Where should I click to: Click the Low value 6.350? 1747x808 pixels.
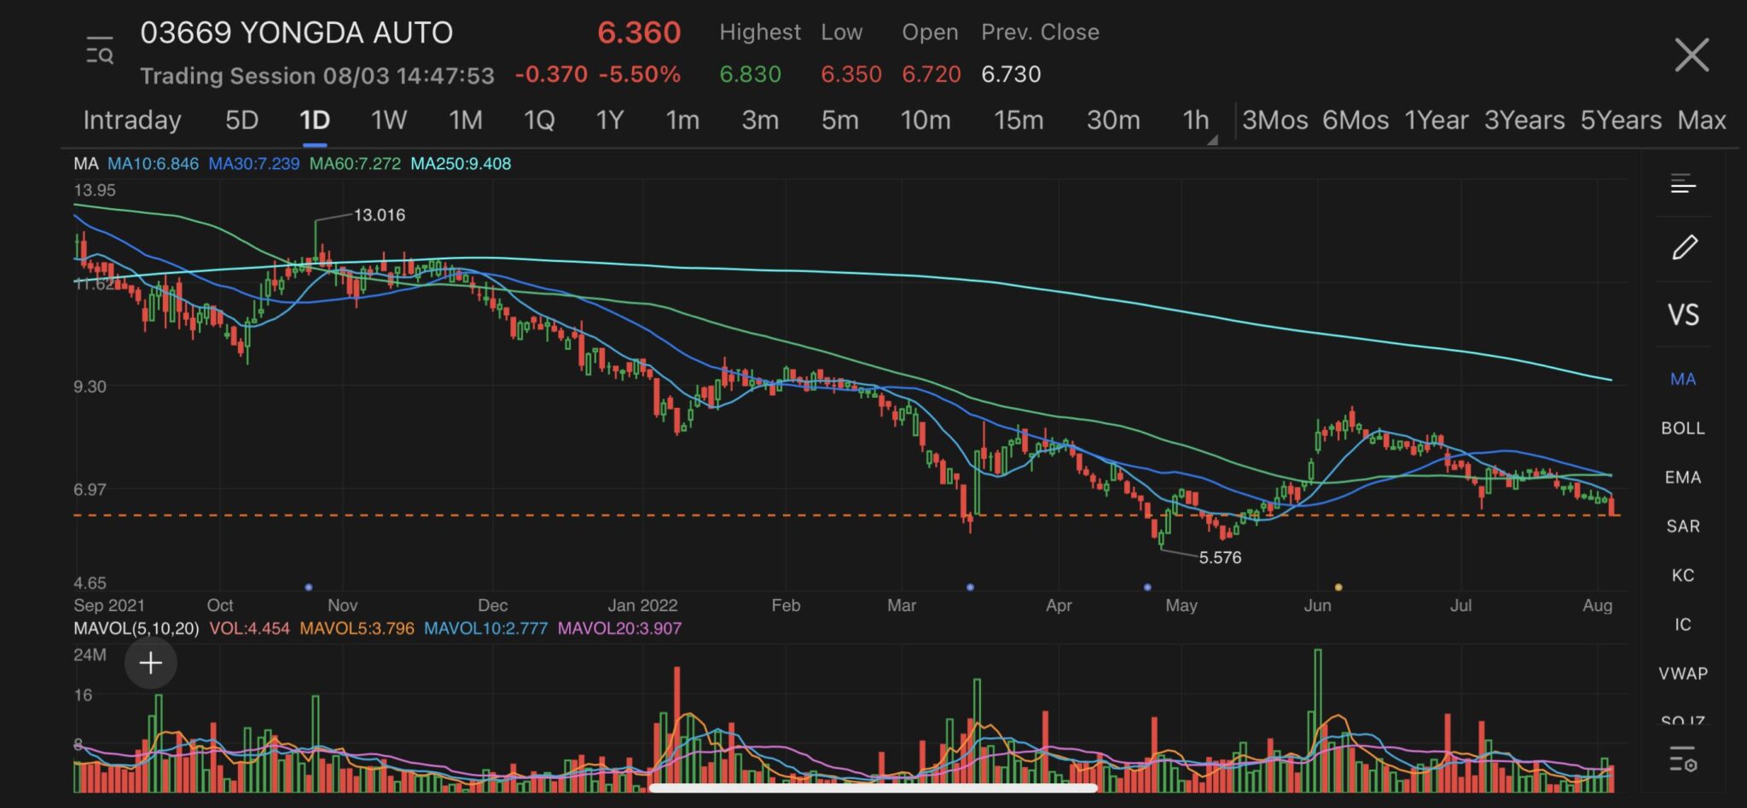point(851,74)
